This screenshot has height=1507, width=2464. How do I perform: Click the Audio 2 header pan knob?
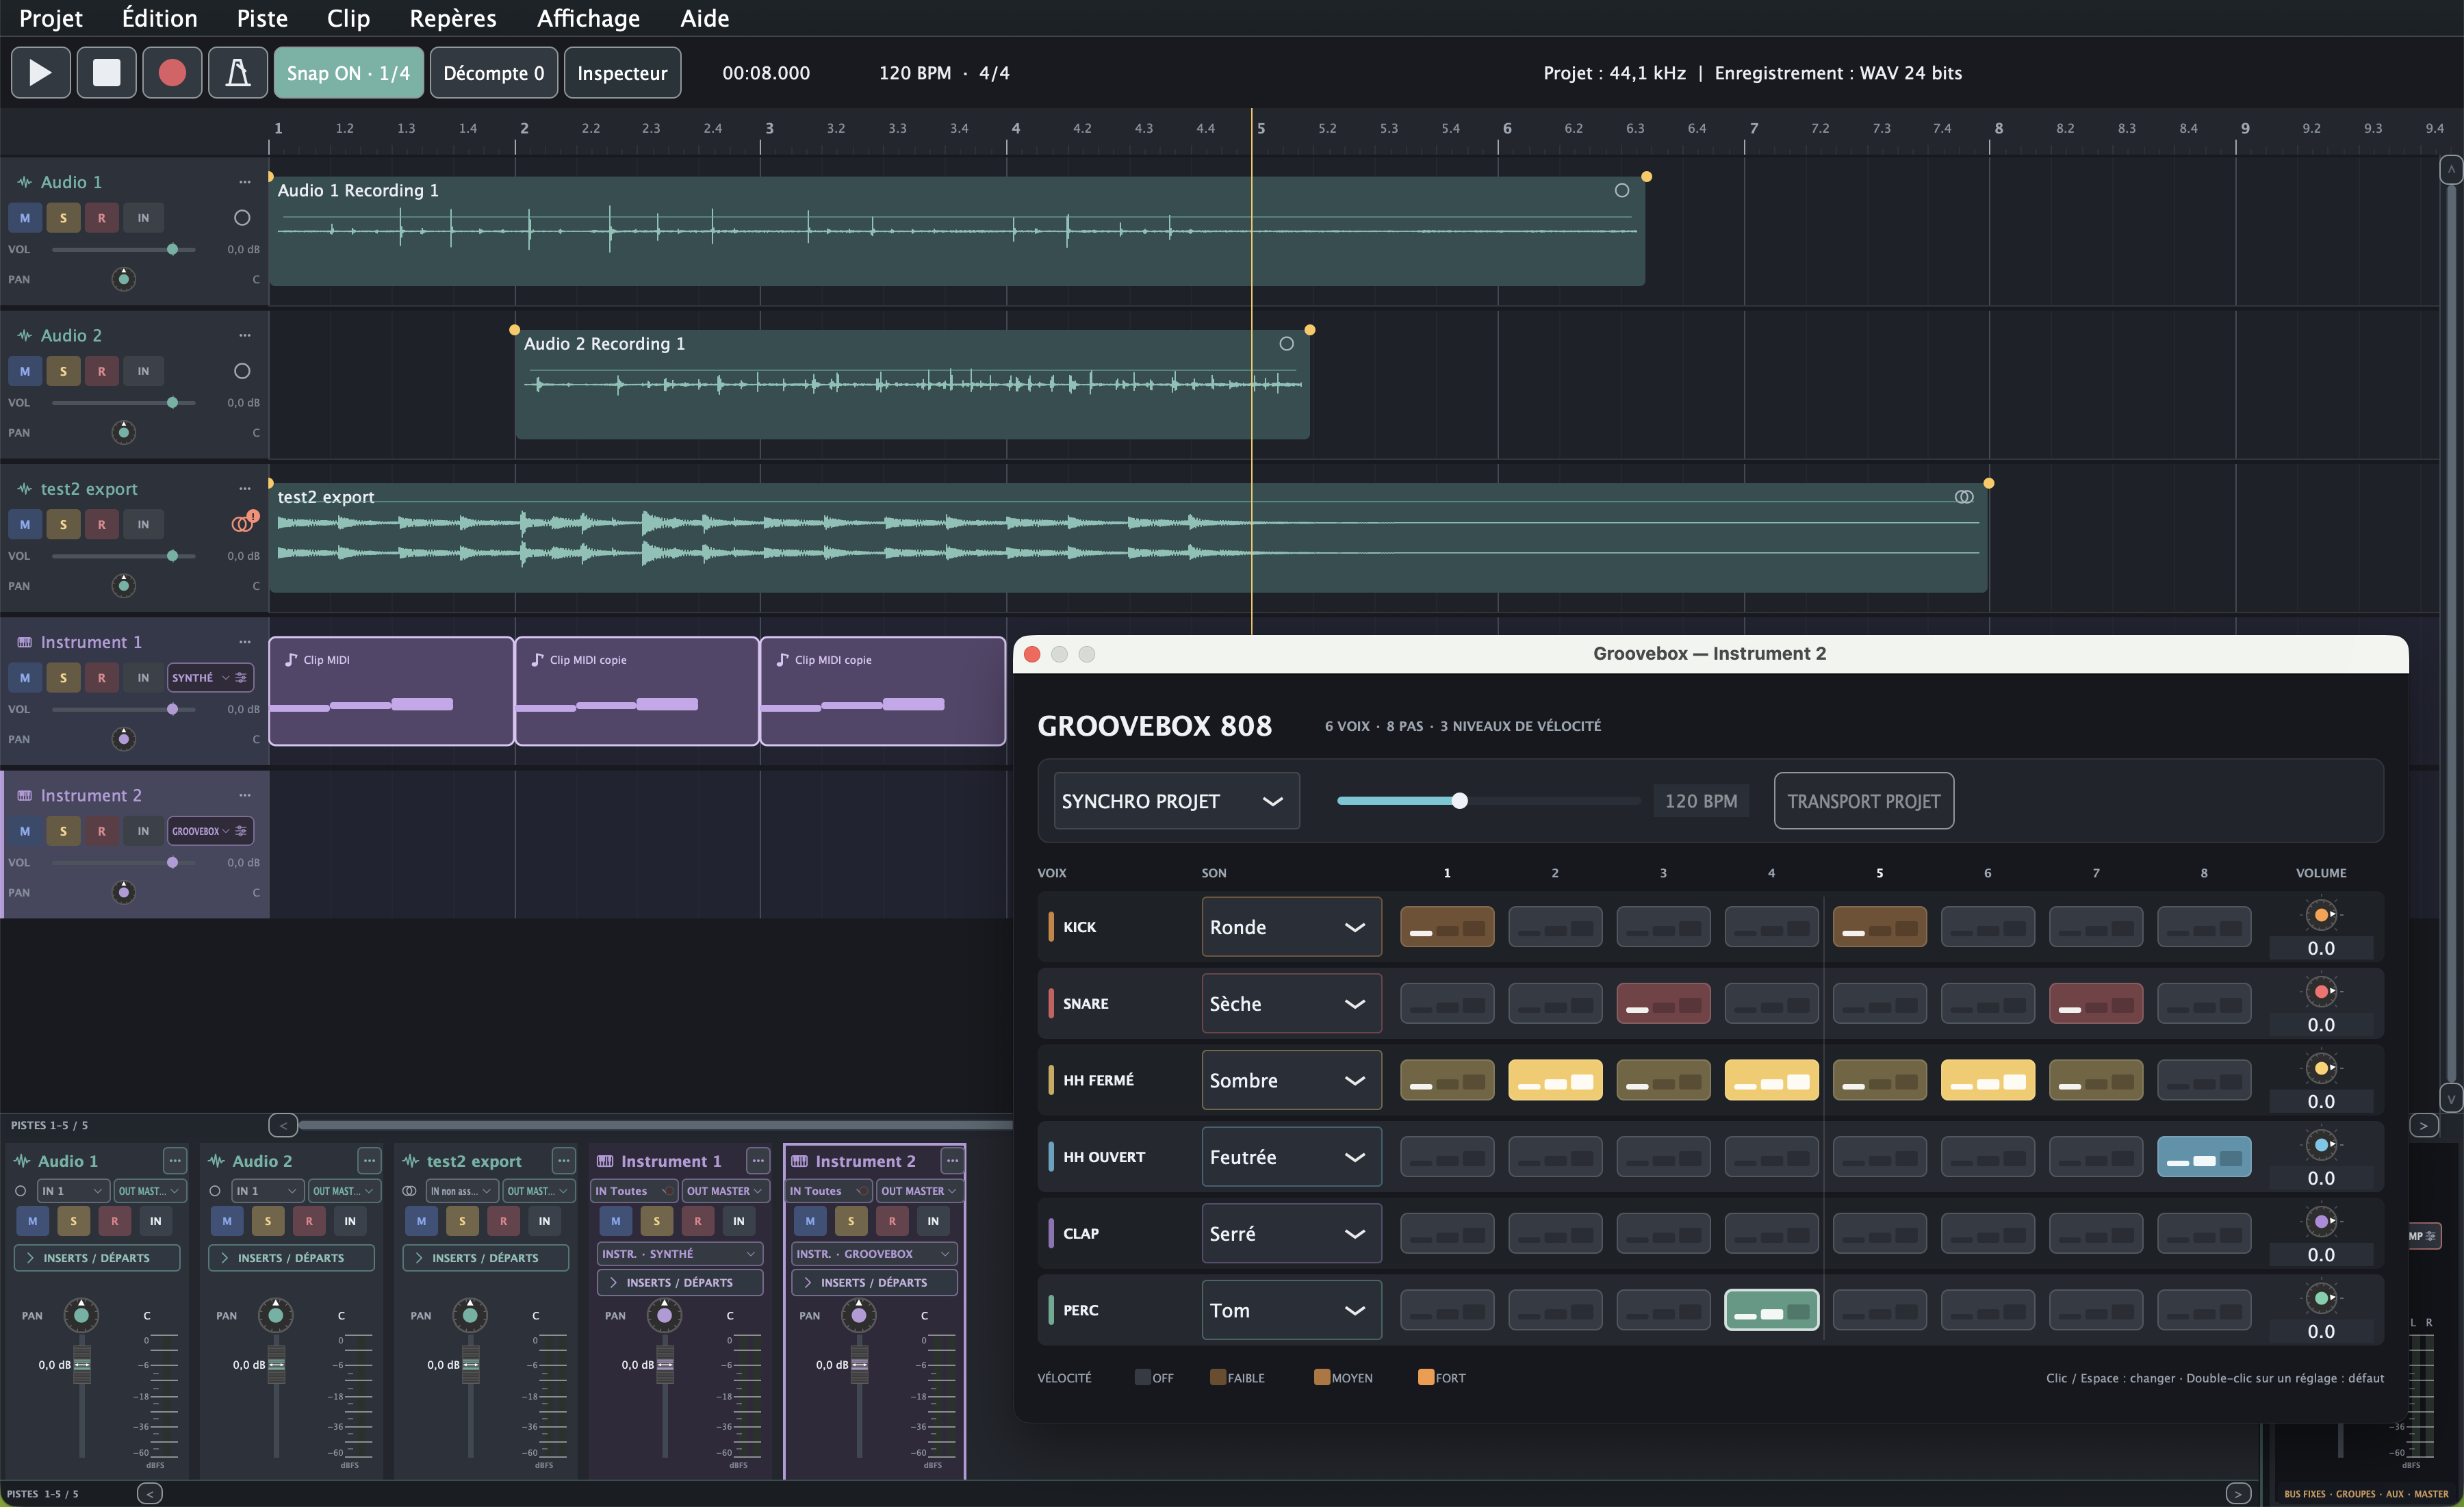tap(123, 432)
